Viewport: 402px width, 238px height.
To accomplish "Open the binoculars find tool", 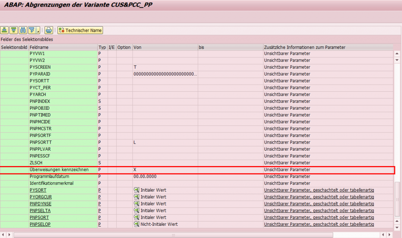I will (x=23, y=30).
